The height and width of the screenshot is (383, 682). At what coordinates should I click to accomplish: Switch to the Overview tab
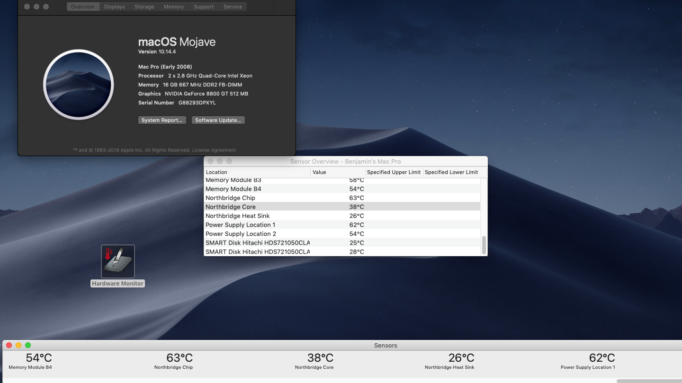pyautogui.click(x=82, y=7)
